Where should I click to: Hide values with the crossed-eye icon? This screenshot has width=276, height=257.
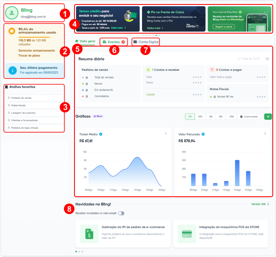tap(267, 59)
